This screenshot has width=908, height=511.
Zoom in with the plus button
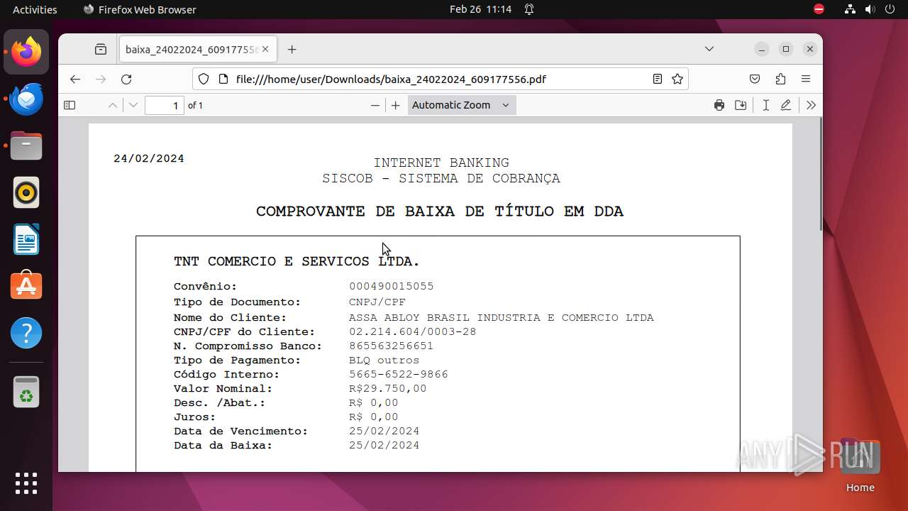[x=396, y=105]
